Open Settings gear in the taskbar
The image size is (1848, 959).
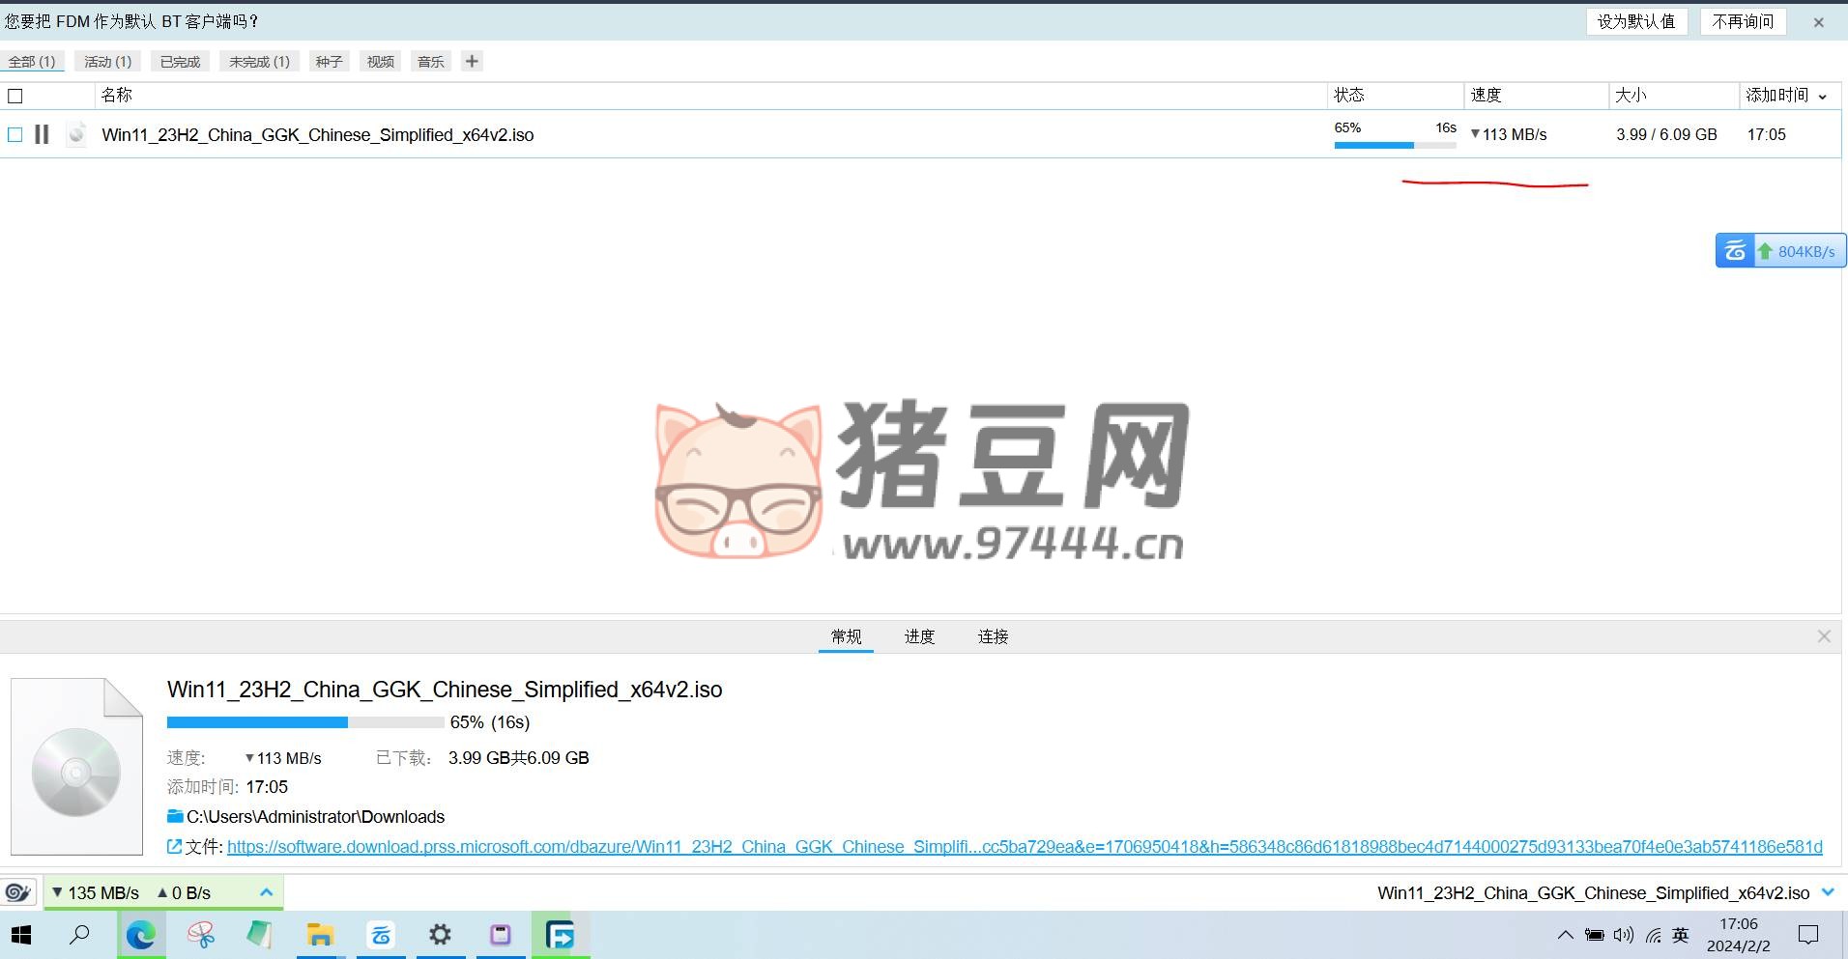point(440,935)
